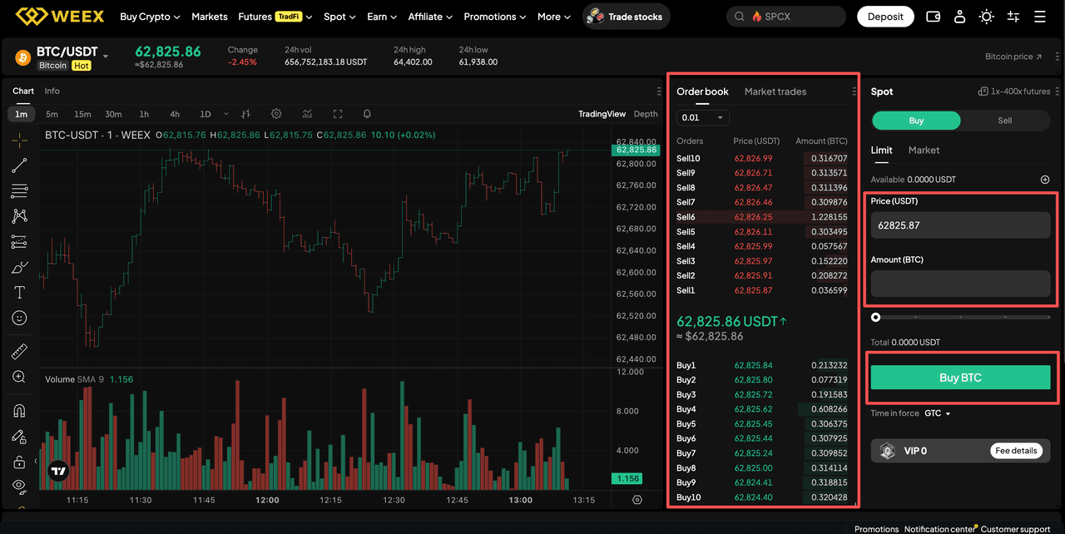Open the user account profile icon

pyautogui.click(x=960, y=17)
